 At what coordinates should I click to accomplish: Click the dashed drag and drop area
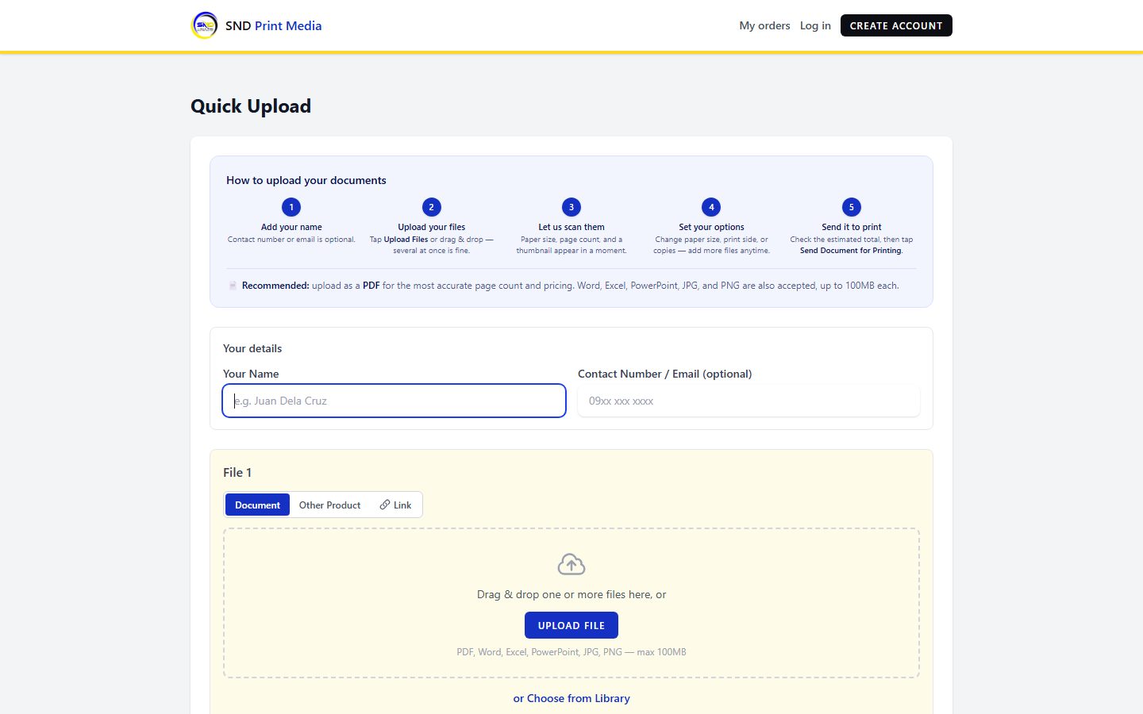[x=571, y=603]
